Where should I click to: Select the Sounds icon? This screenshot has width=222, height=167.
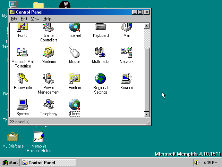click(127, 78)
